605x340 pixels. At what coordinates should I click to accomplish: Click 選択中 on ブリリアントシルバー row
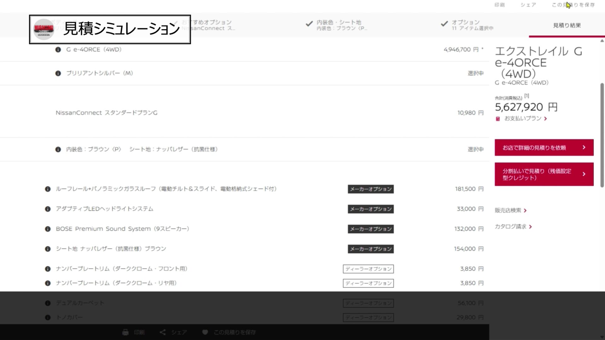pyautogui.click(x=475, y=73)
